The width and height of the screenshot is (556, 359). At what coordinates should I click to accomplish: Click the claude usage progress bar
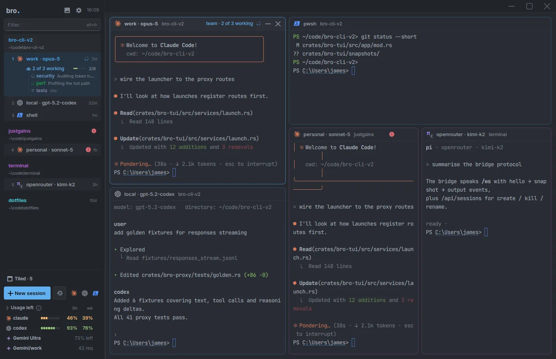[x=50, y=318]
